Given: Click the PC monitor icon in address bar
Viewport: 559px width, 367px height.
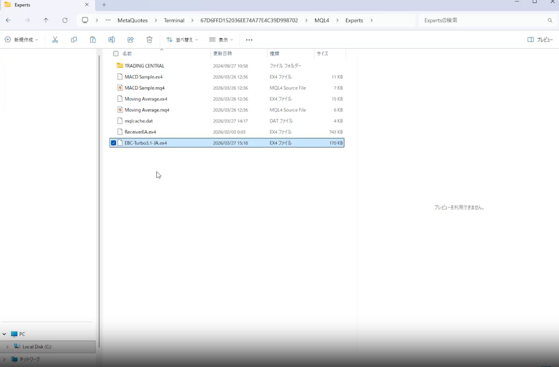Looking at the screenshot, I should pos(85,20).
